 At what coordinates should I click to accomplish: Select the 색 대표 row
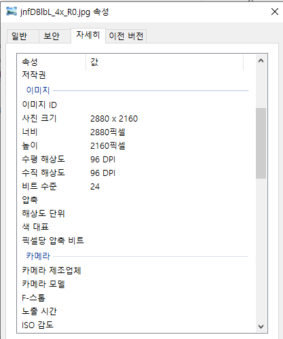point(35,227)
